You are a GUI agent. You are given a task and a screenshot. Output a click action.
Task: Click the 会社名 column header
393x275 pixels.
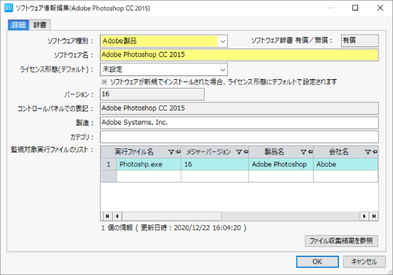(x=346, y=152)
